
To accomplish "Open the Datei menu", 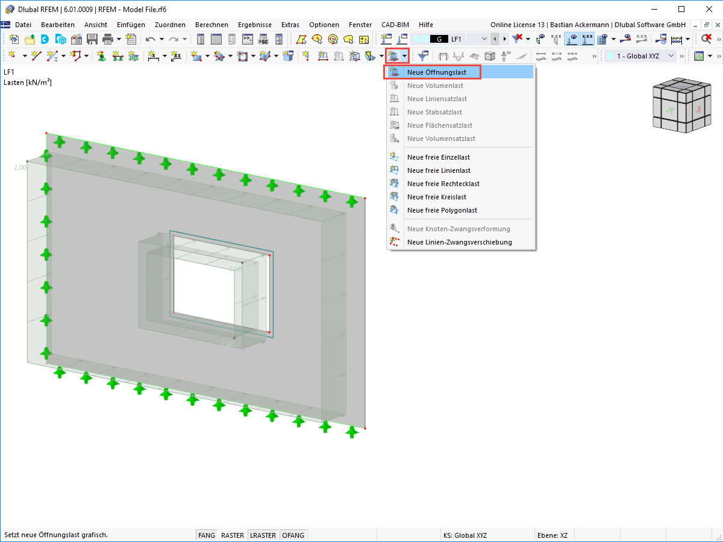I will (x=23, y=25).
